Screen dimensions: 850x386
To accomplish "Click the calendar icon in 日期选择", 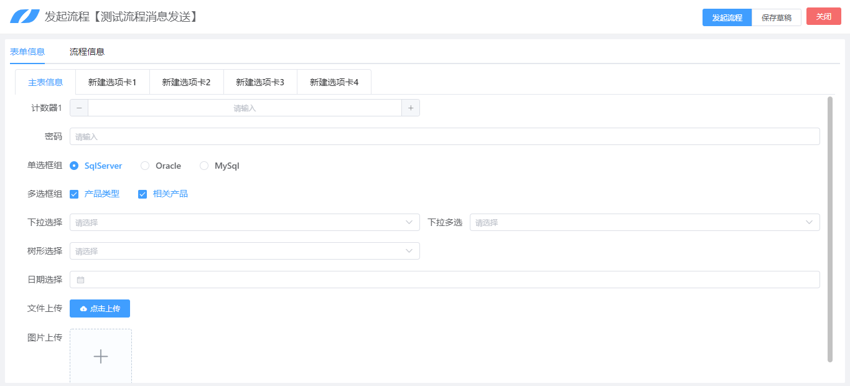I will (80, 280).
